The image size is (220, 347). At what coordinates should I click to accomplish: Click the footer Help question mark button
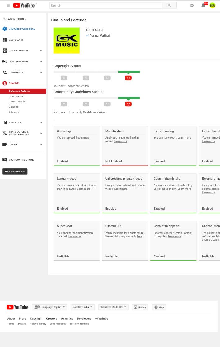click(159, 307)
